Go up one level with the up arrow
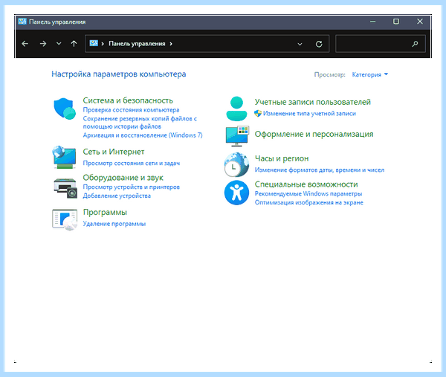Viewport: 446px width, 377px height. 74,44
